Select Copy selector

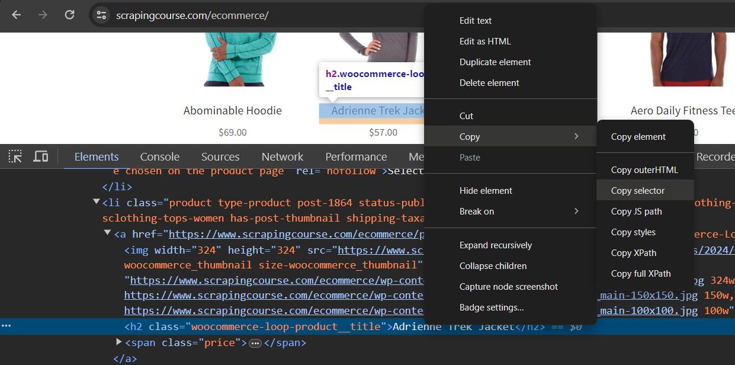[x=645, y=191]
